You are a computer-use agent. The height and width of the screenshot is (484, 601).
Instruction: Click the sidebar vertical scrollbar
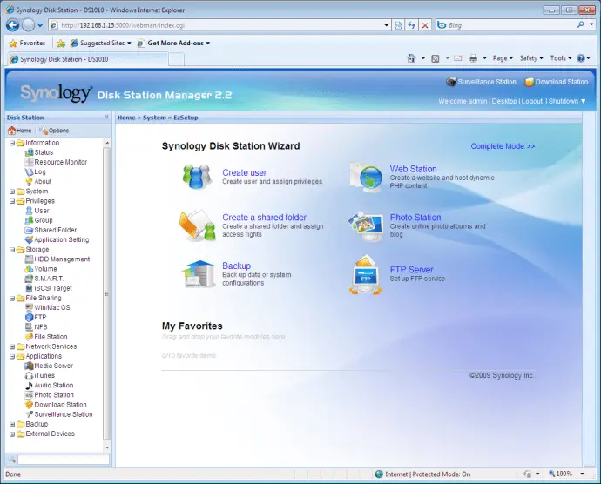point(107,294)
